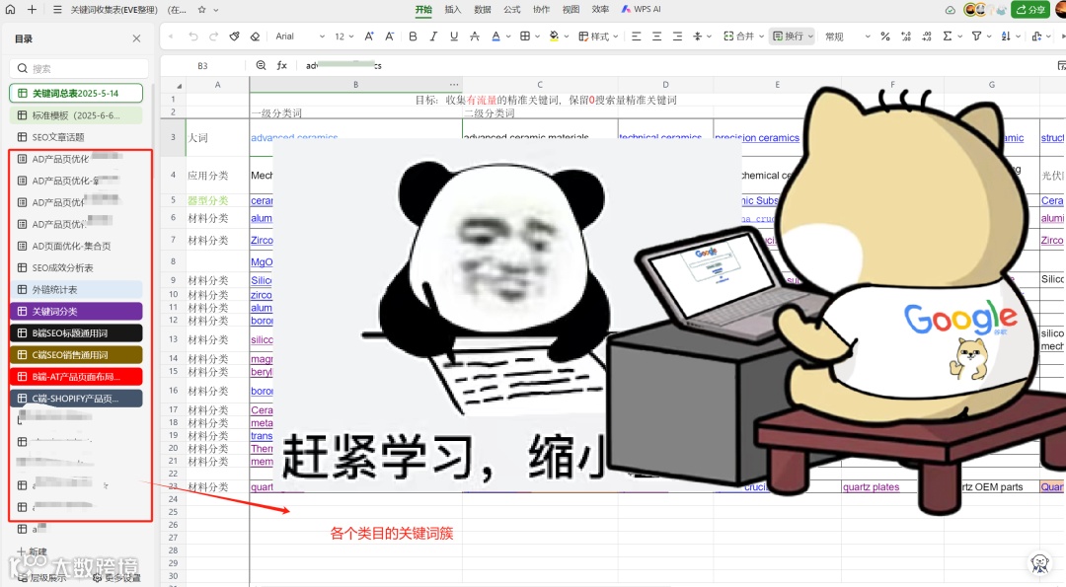
Task: Open the WPS AI assistant
Action: click(x=642, y=10)
